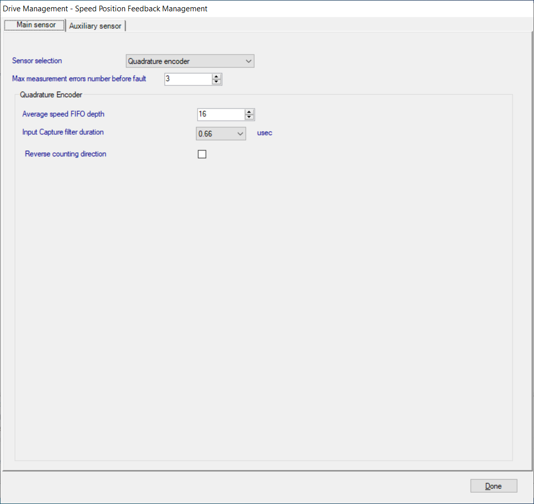Click the "Quadrature Encoder" group box title
Image resolution: width=534 pixels, height=504 pixels.
point(51,95)
